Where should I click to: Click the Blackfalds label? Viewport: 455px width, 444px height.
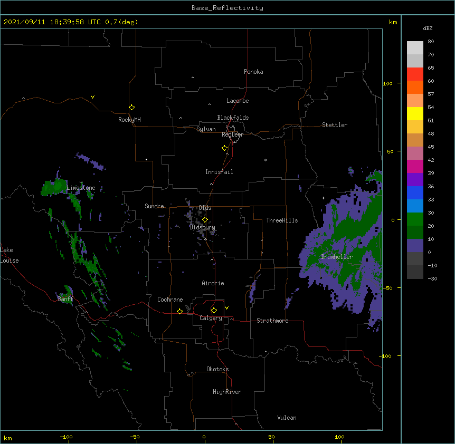click(233, 118)
